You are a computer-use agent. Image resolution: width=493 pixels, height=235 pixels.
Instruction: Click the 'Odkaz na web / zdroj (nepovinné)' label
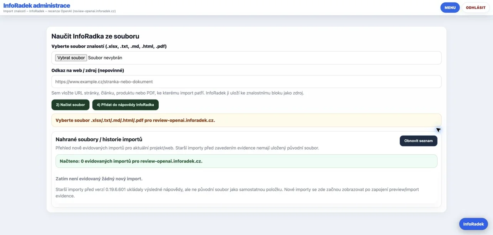(88, 70)
